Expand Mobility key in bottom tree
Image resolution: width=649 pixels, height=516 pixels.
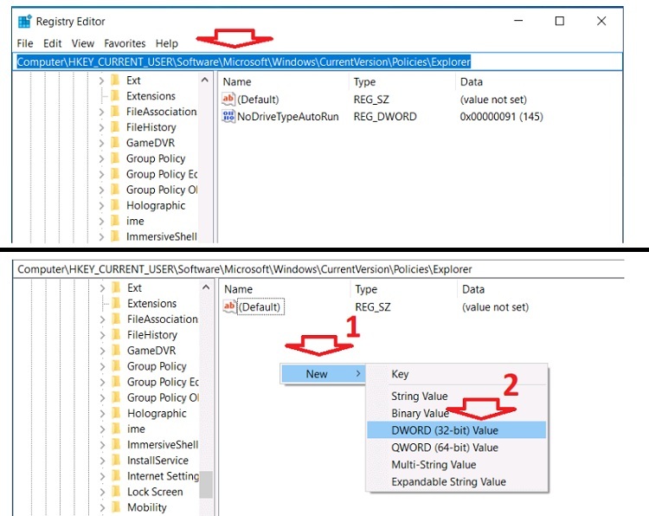(x=103, y=507)
